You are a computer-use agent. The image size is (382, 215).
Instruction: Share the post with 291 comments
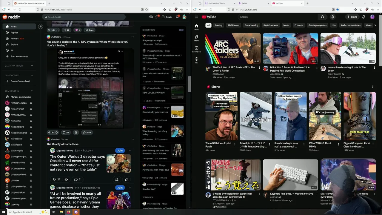87,132
